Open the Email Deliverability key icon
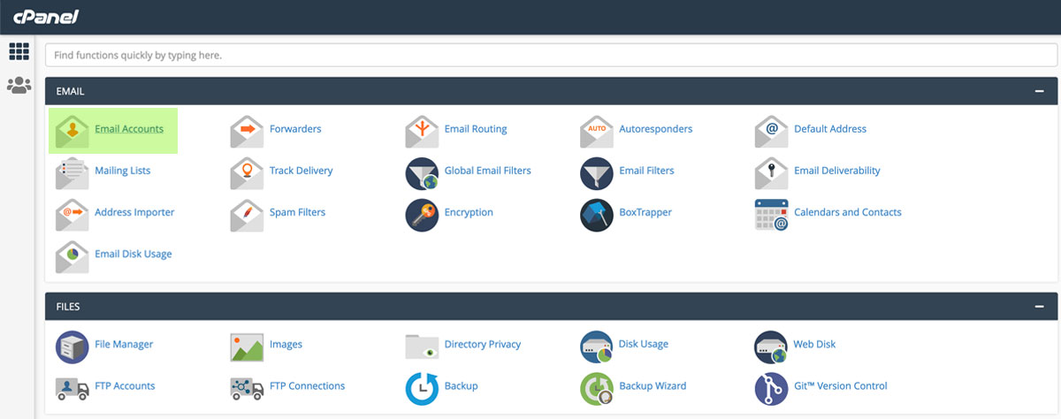Screen dimensions: 1061x419 [x=771, y=172]
